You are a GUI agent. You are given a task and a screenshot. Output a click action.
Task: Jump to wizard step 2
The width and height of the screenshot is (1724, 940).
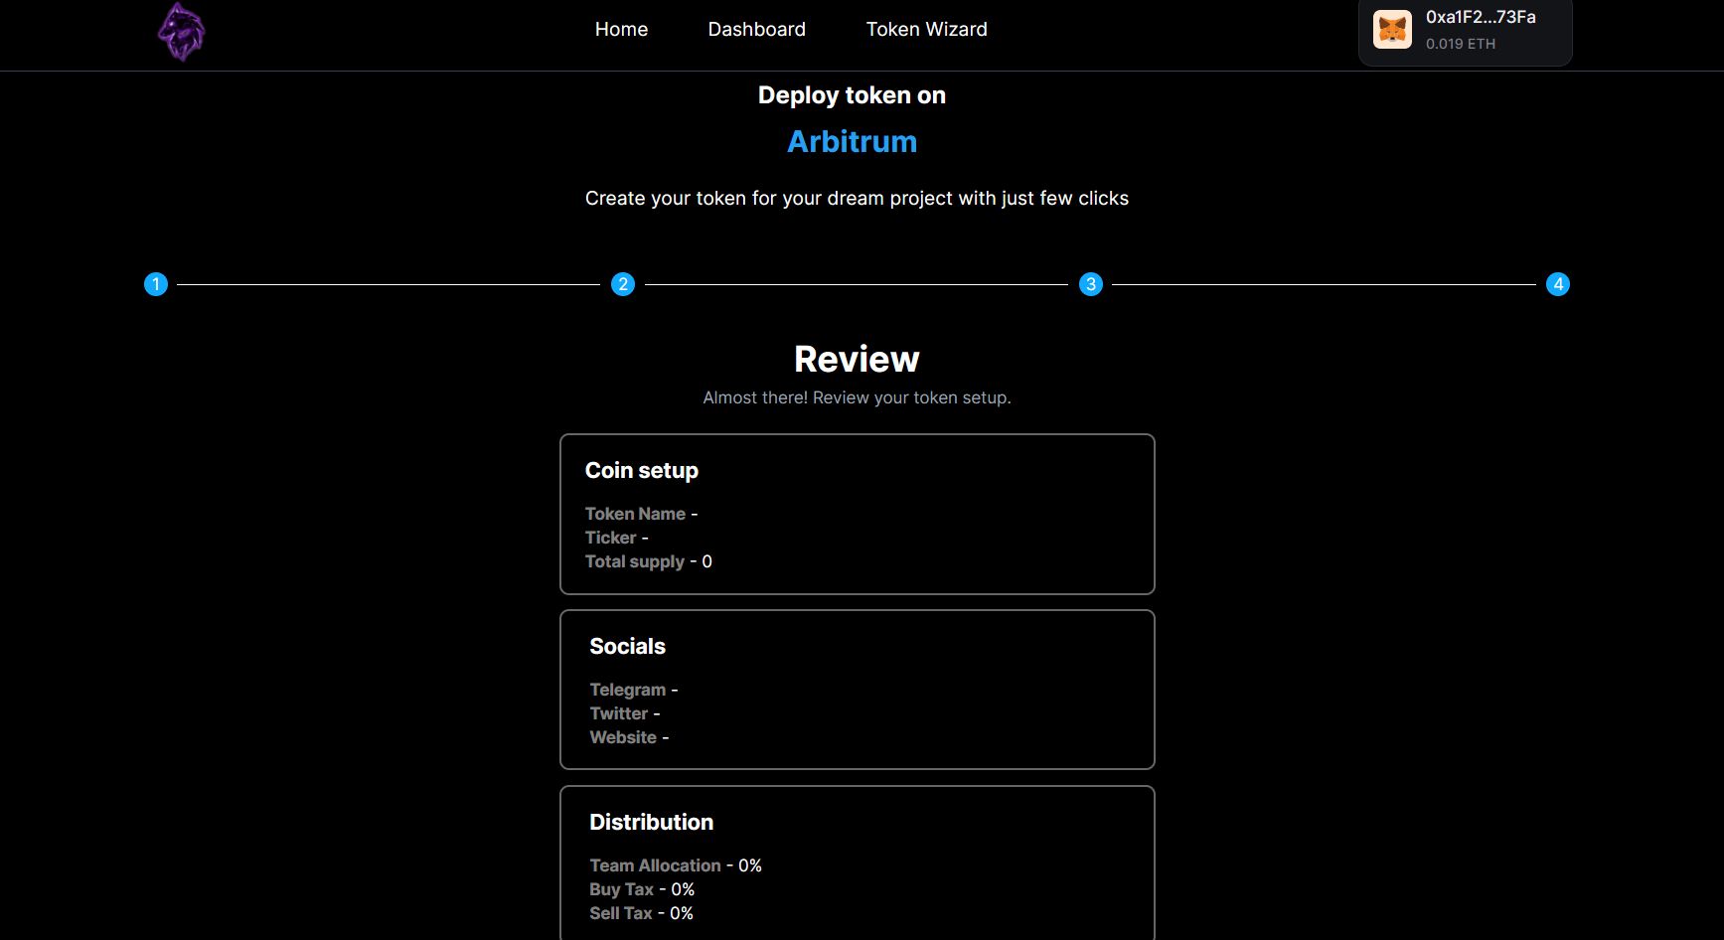[x=623, y=284]
